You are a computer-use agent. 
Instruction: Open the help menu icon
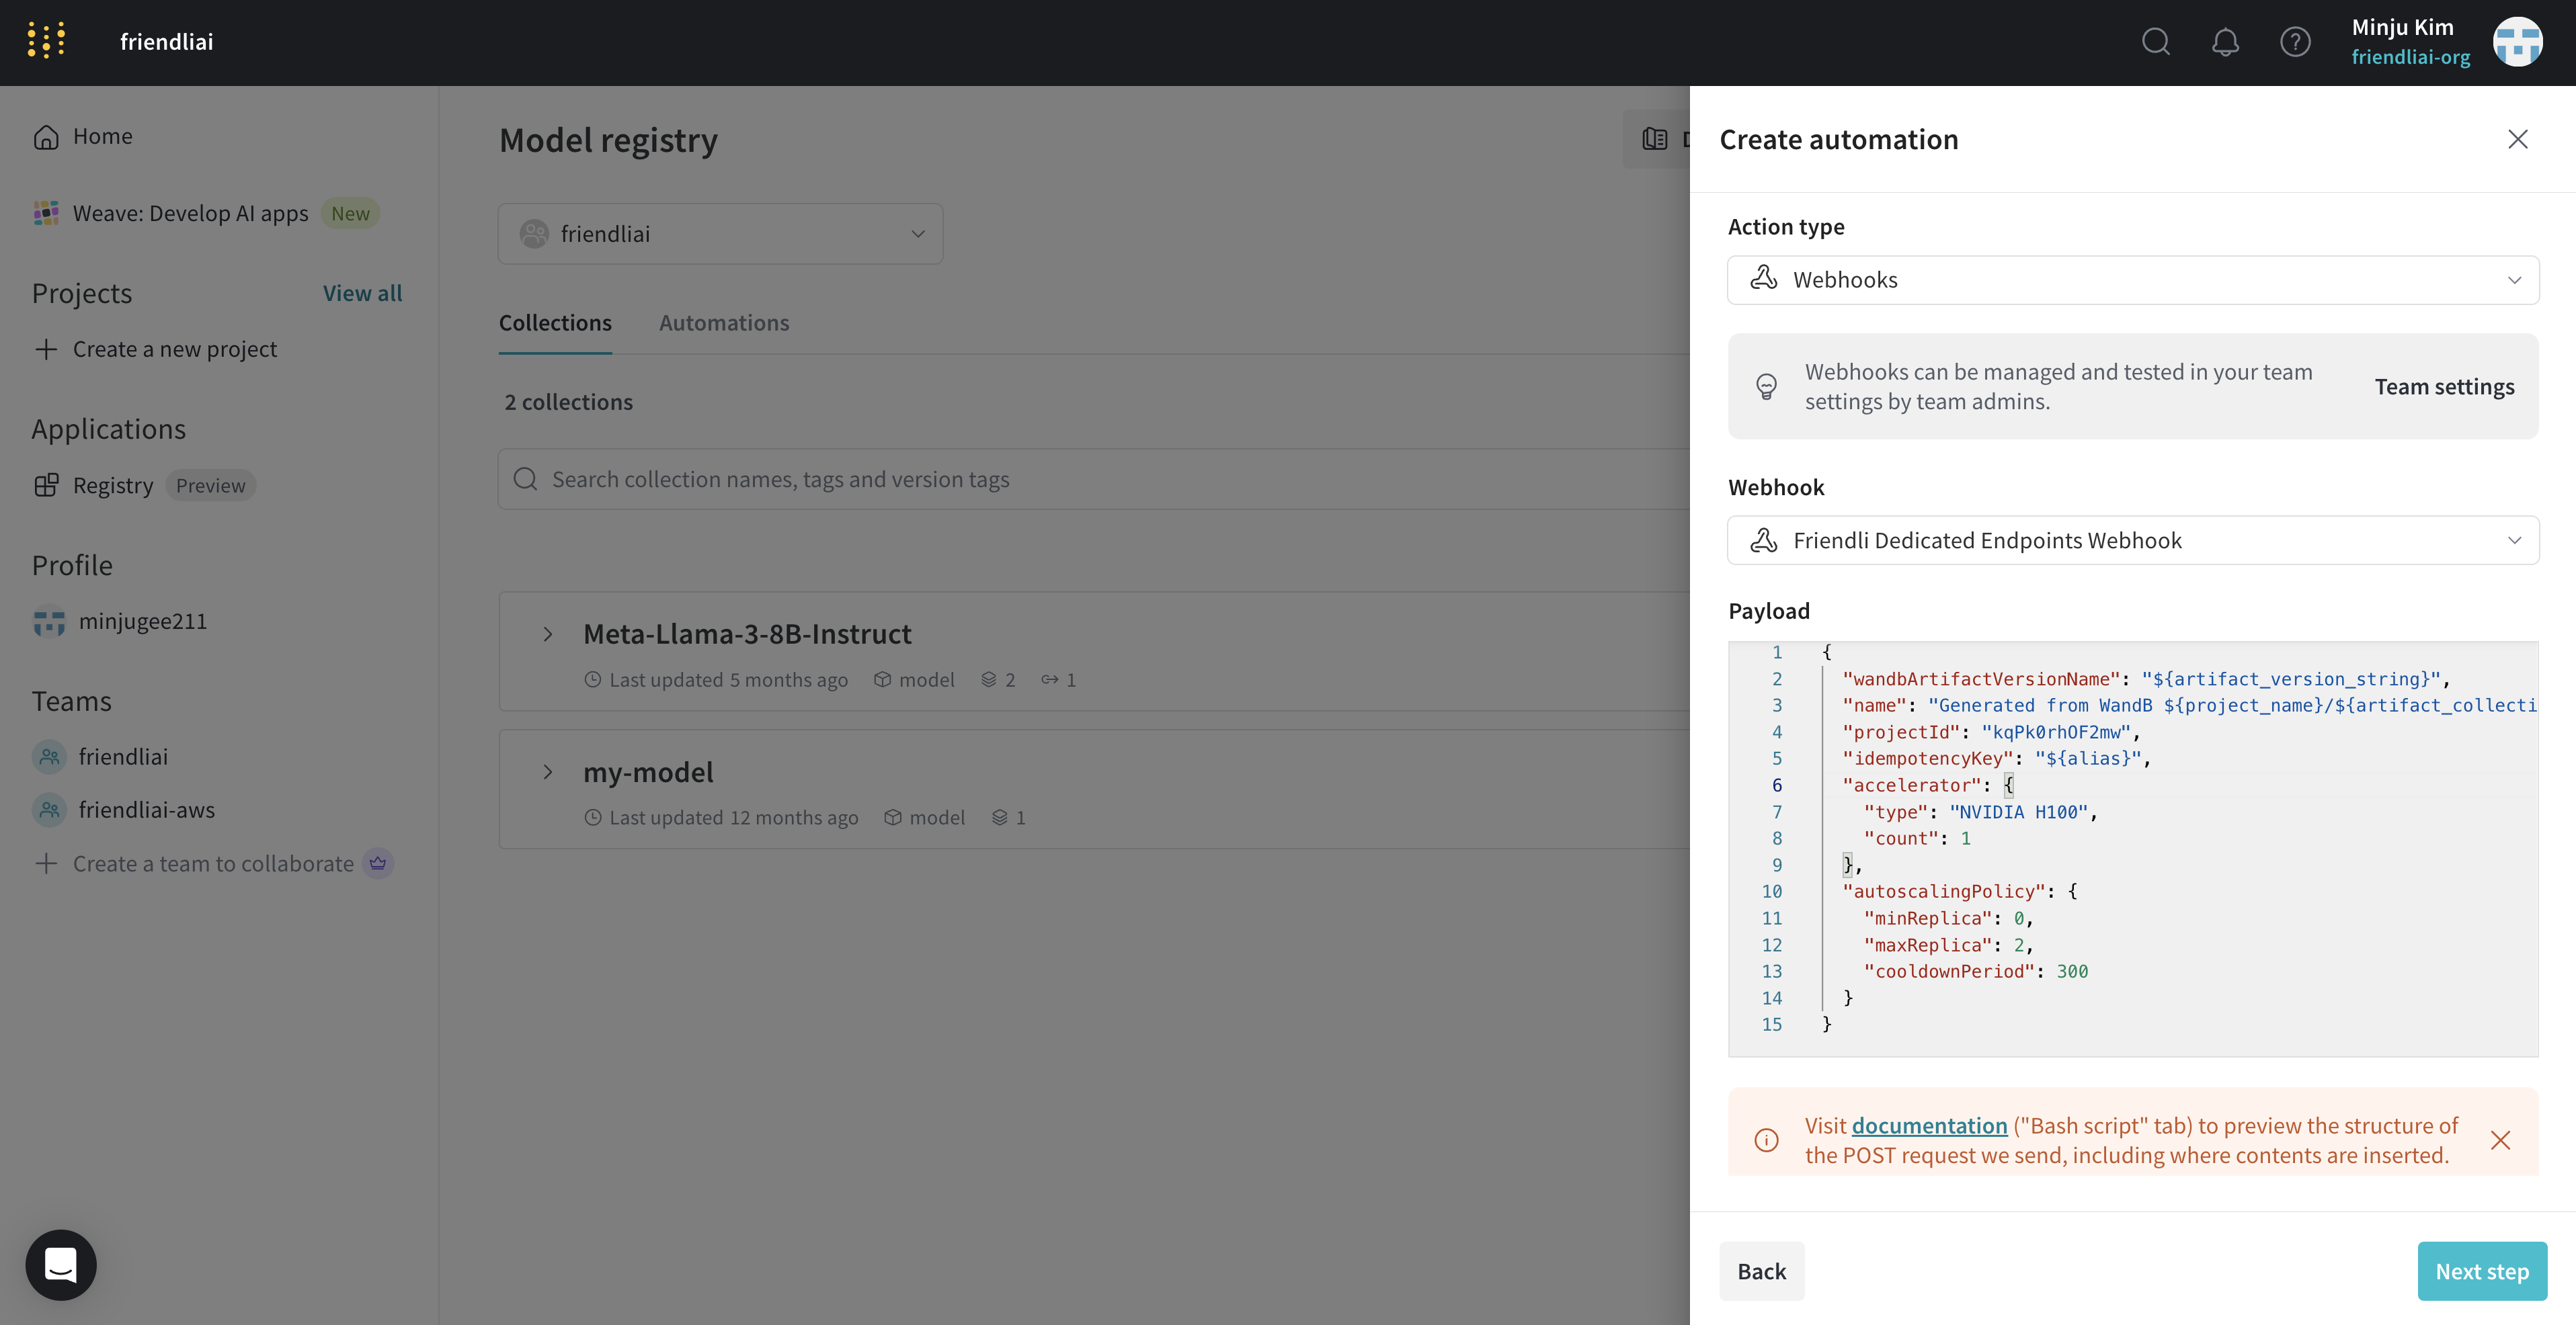point(2295,42)
